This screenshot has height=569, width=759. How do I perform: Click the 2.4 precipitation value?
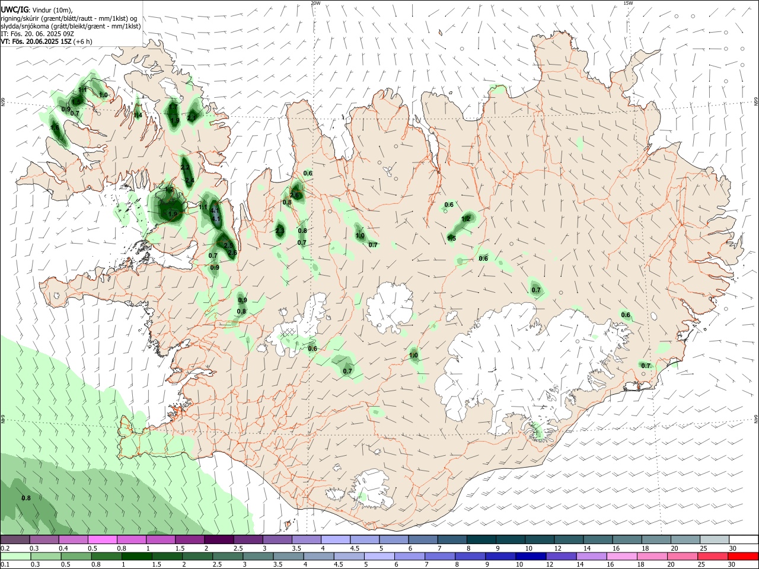190,180
